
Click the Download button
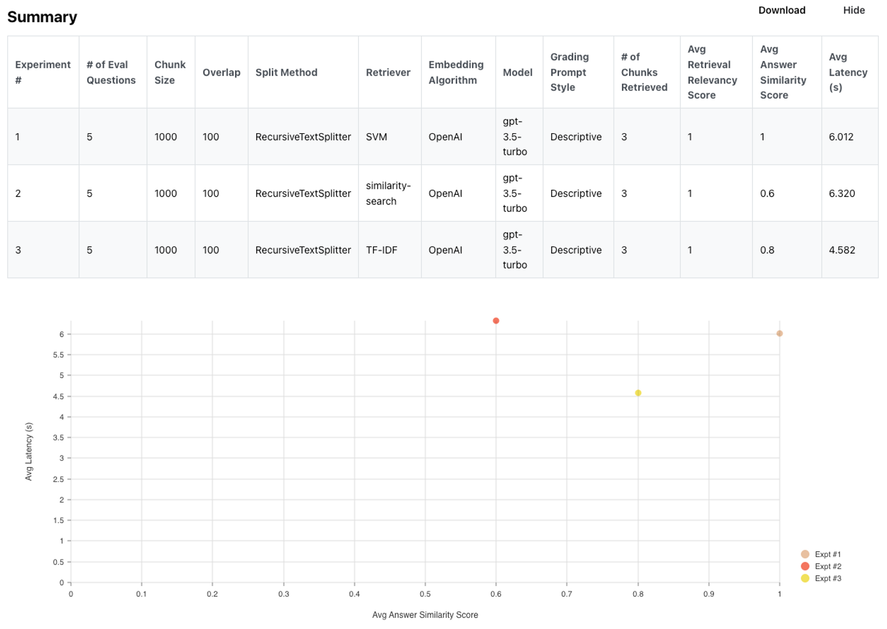(x=781, y=10)
